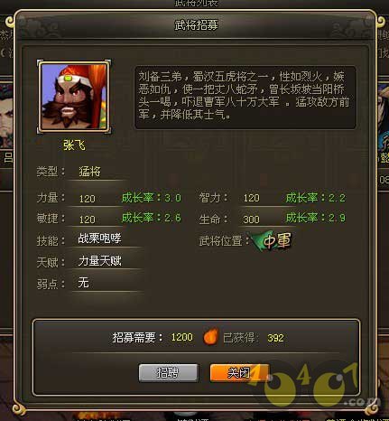Click the 招聘 recruit button

click(x=168, y=373)
